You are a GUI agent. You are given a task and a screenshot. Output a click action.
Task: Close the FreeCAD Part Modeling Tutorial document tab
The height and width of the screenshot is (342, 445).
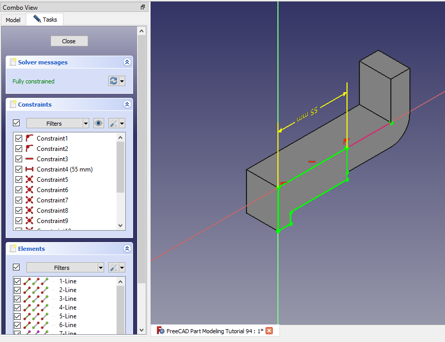point(269,331)
